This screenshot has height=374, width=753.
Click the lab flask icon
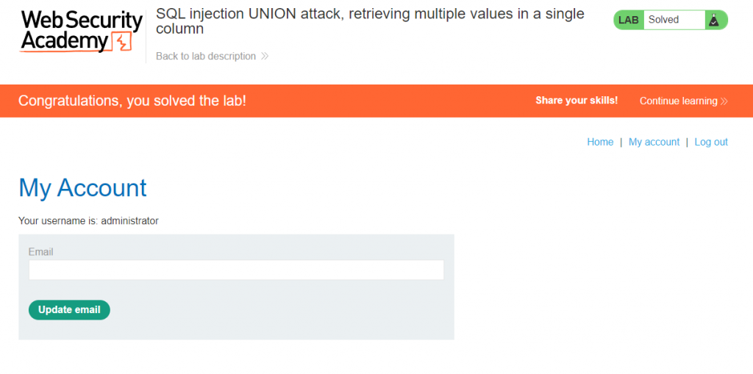pyautogui.click(x=713, y=21)
